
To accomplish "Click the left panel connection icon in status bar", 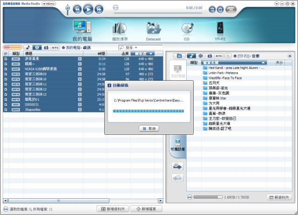I will click(x=6, y=209).
